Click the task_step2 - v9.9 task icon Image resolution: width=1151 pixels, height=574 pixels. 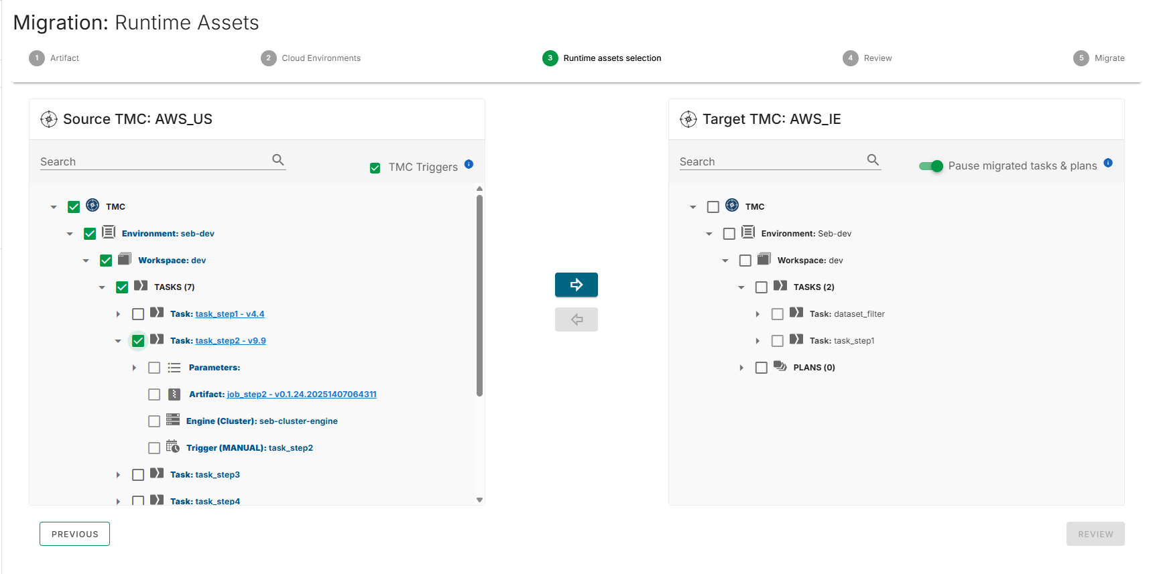click(157, 339)
